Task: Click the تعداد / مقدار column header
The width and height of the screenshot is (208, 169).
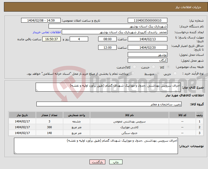Action: 49,115
